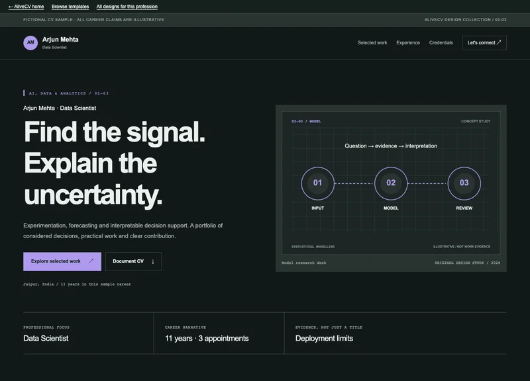Click the model concept study illustration

tap(391, 189)
